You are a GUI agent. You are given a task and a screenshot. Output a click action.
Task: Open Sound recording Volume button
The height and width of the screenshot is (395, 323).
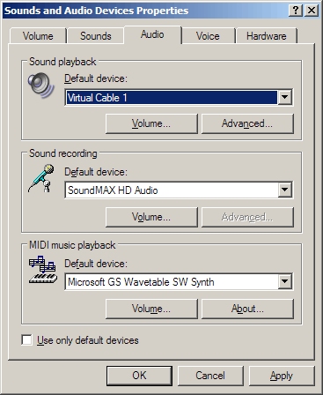pos(151,217)
